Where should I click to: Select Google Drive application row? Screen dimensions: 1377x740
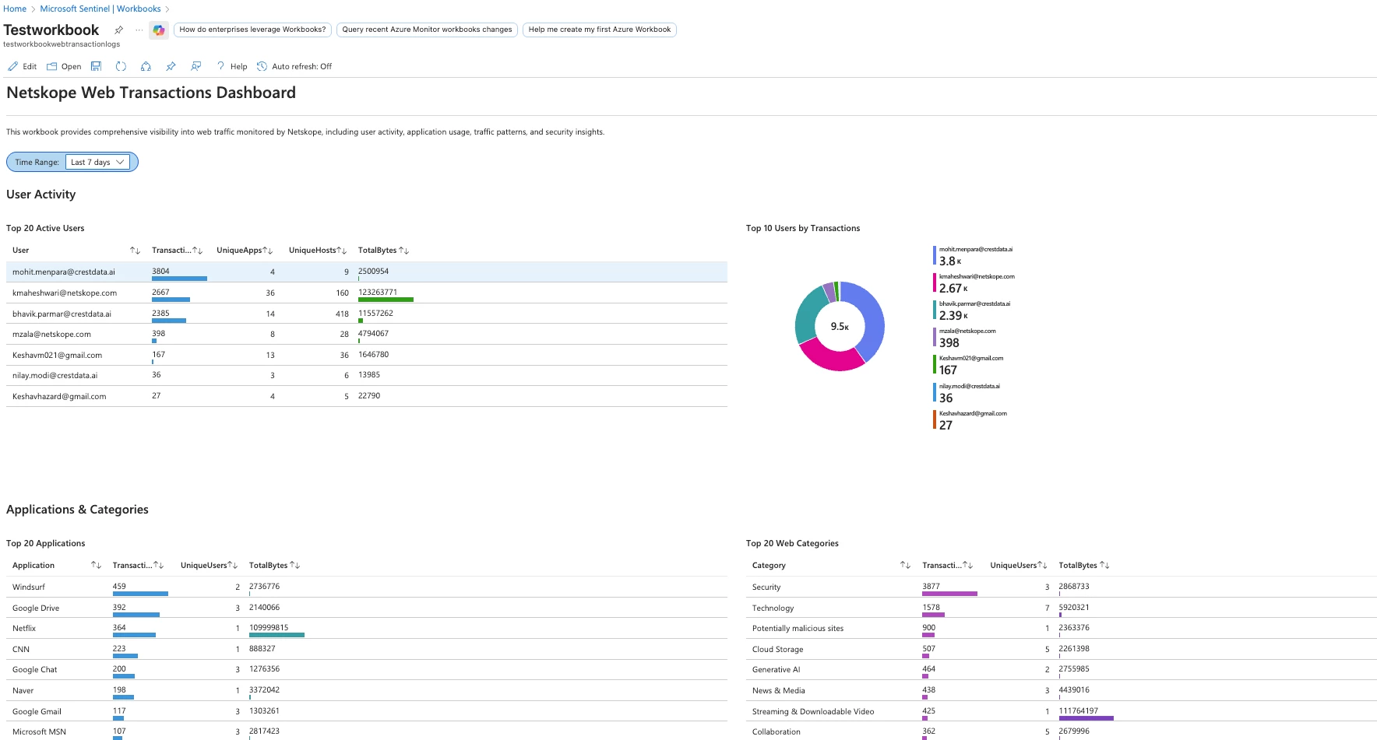367,608
